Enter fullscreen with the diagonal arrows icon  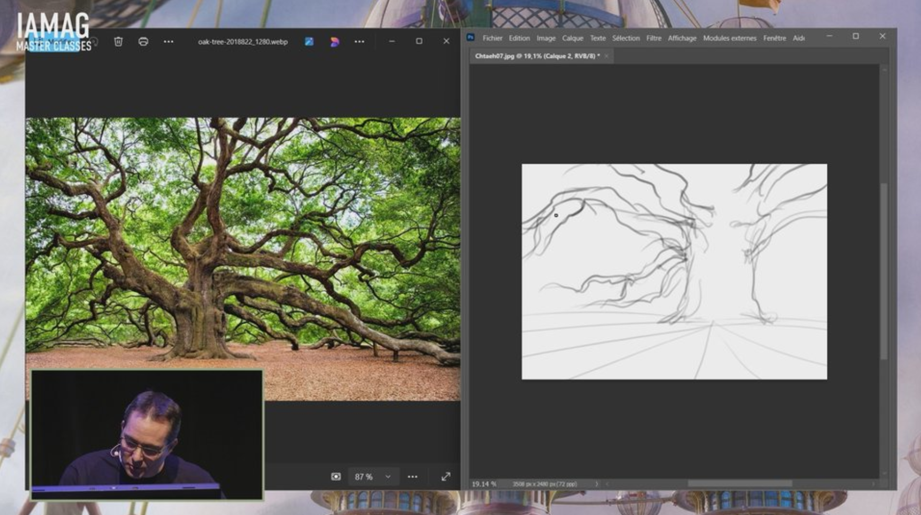click(x=446, y=476)
